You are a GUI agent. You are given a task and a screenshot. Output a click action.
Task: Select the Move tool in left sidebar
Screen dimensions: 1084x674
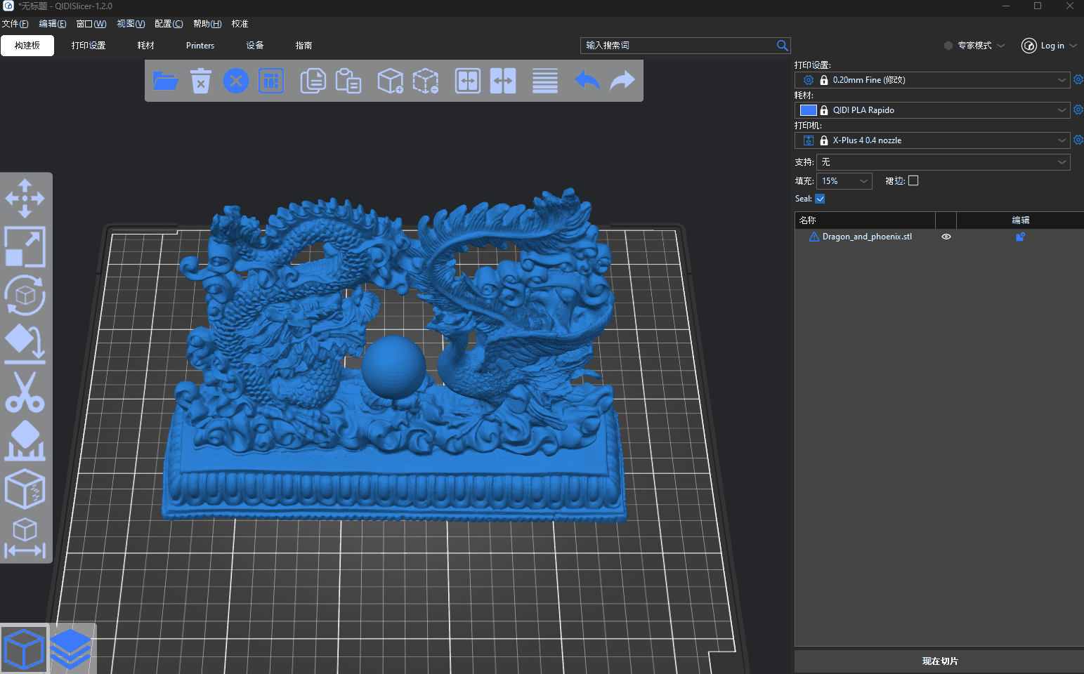[25, 198]
